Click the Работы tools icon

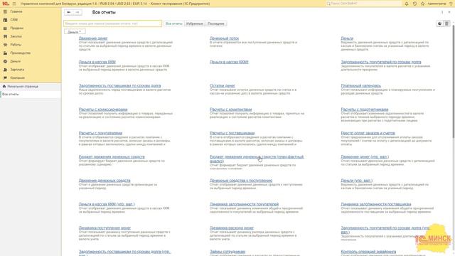point(5,45)
